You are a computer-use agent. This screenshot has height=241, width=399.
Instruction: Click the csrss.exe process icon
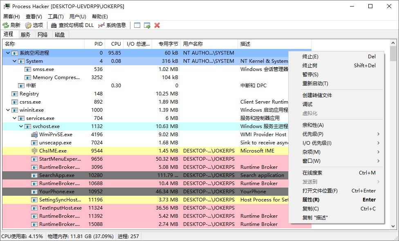(15, 102)
